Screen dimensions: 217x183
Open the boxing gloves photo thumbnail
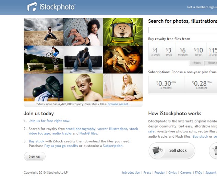44,87
